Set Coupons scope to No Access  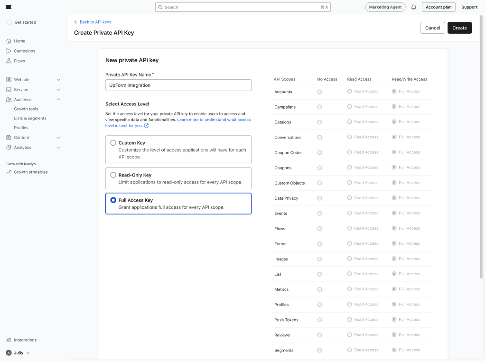(319, 167)
